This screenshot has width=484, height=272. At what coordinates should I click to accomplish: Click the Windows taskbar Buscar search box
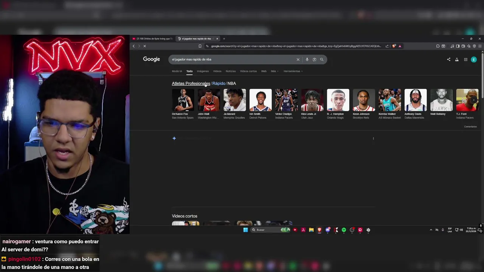pos(271,230)
